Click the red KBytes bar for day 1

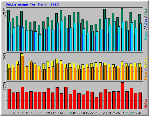pos(9,99)
